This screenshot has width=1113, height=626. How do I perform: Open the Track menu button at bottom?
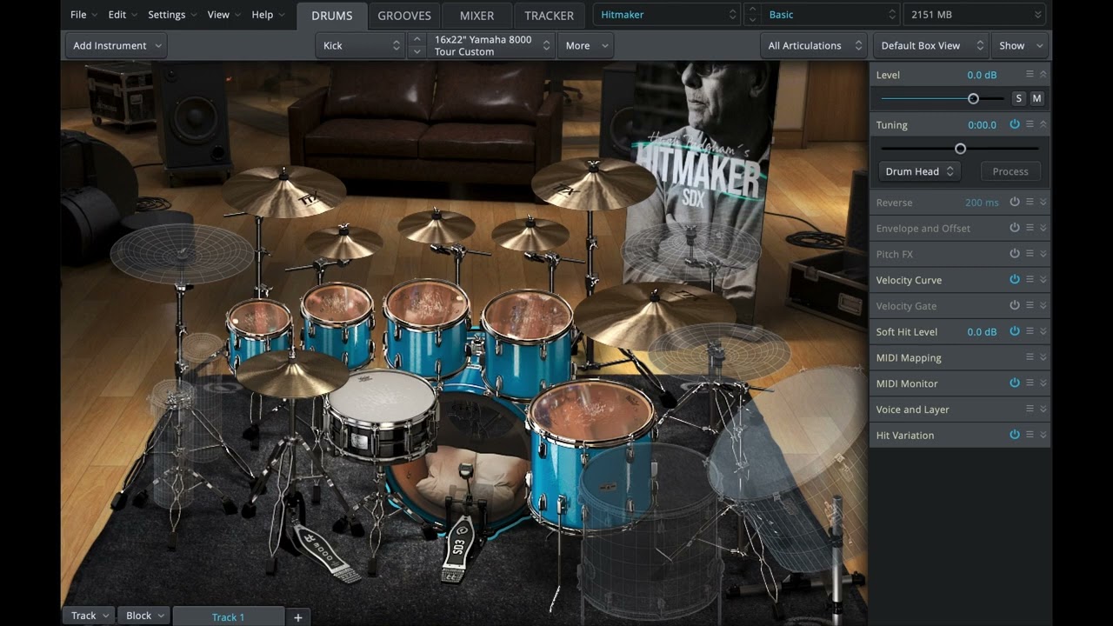(x=89, y=616)
